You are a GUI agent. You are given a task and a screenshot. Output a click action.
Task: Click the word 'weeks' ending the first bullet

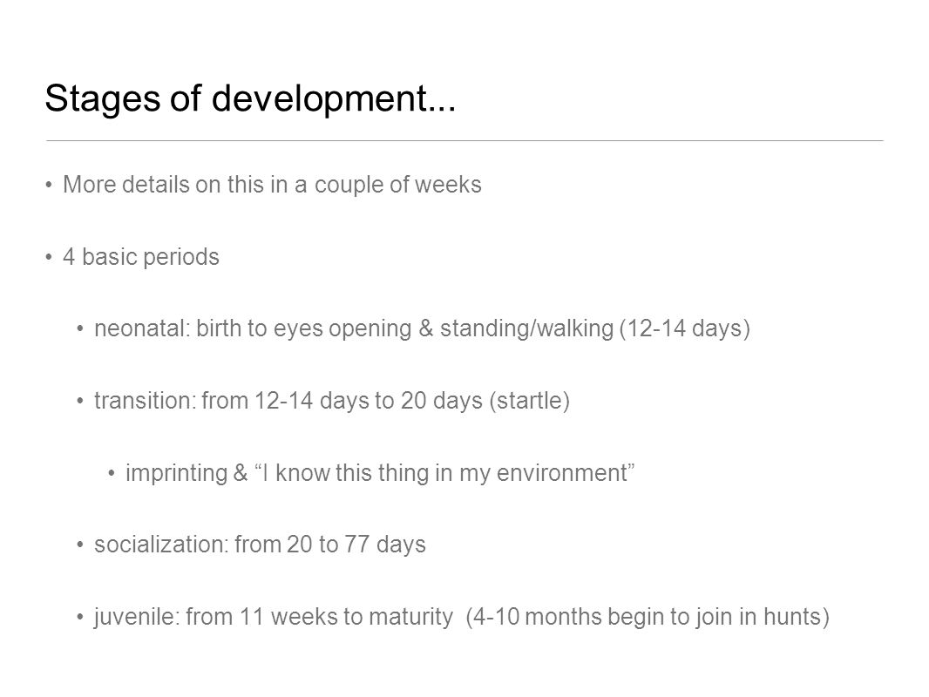pyautogui.click(x=448, y=185)
